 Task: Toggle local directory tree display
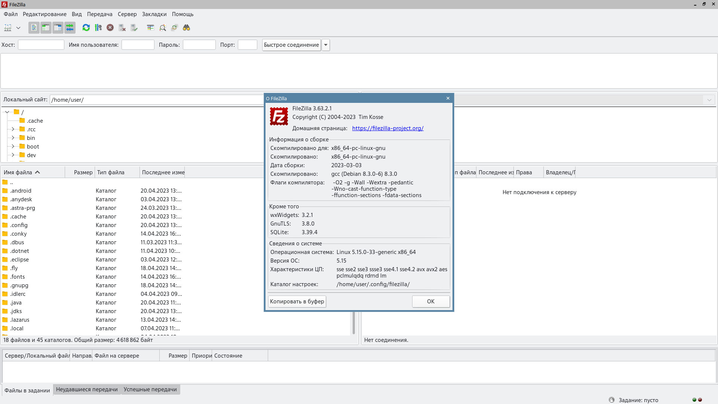[x=46, y=28]
